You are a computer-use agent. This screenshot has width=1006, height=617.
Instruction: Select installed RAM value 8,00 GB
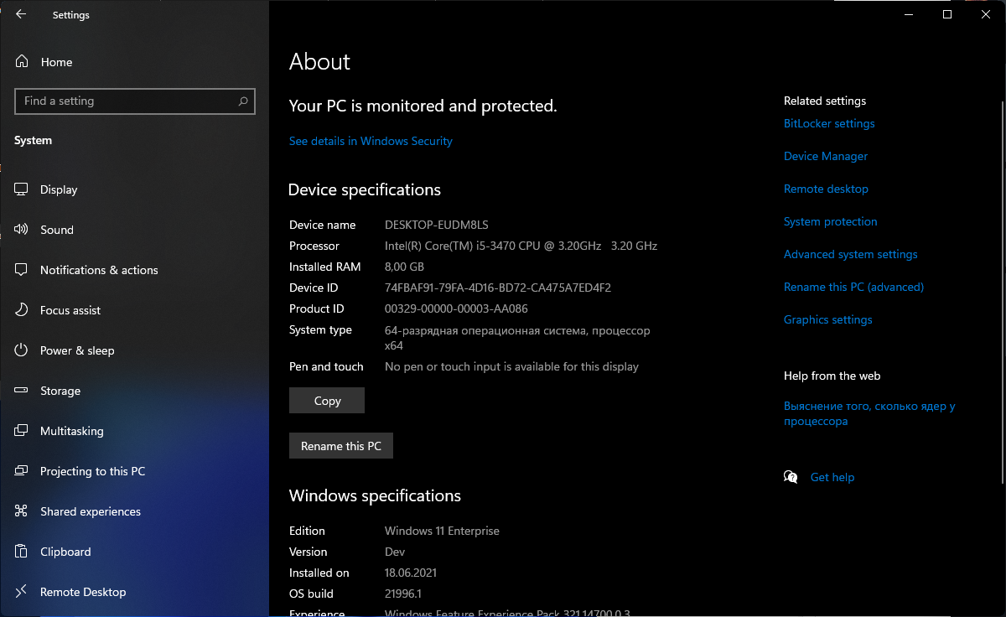coord(404,267)
